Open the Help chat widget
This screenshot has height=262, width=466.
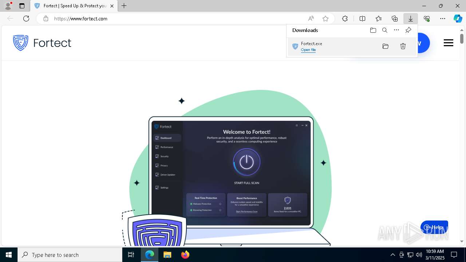click(434, 227)
